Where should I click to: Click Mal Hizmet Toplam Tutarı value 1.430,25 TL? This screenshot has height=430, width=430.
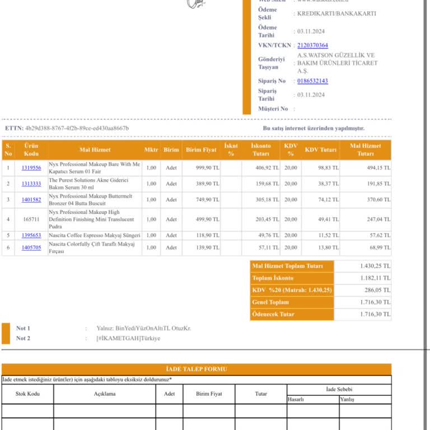coord(375,266)
